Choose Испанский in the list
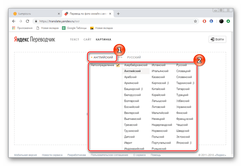Image resolution: width=242 pixels, height=166 pixels. (x=158, y=65)
